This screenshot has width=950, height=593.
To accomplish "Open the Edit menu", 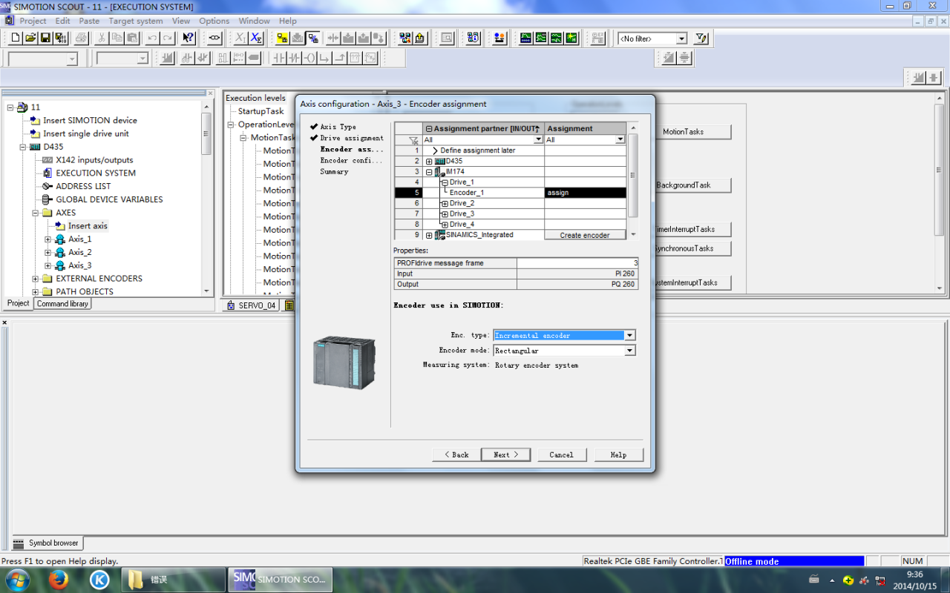I will 62,21.
